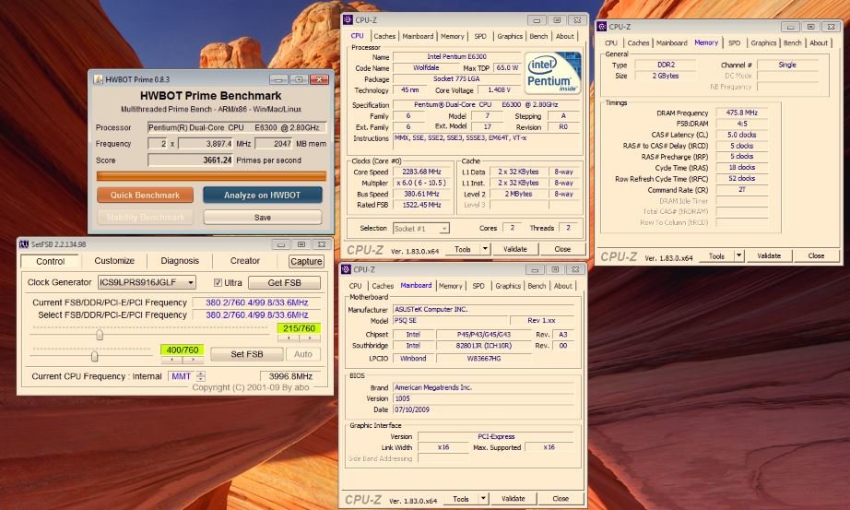Click the Stability Benchmark button
Viewport: 850px width, 510px height.
[146, 218]
